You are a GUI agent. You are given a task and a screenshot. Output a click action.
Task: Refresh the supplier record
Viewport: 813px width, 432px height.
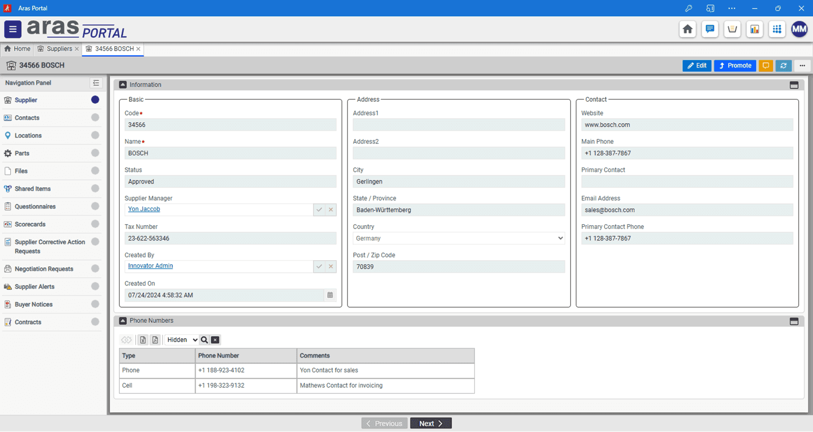784,65
